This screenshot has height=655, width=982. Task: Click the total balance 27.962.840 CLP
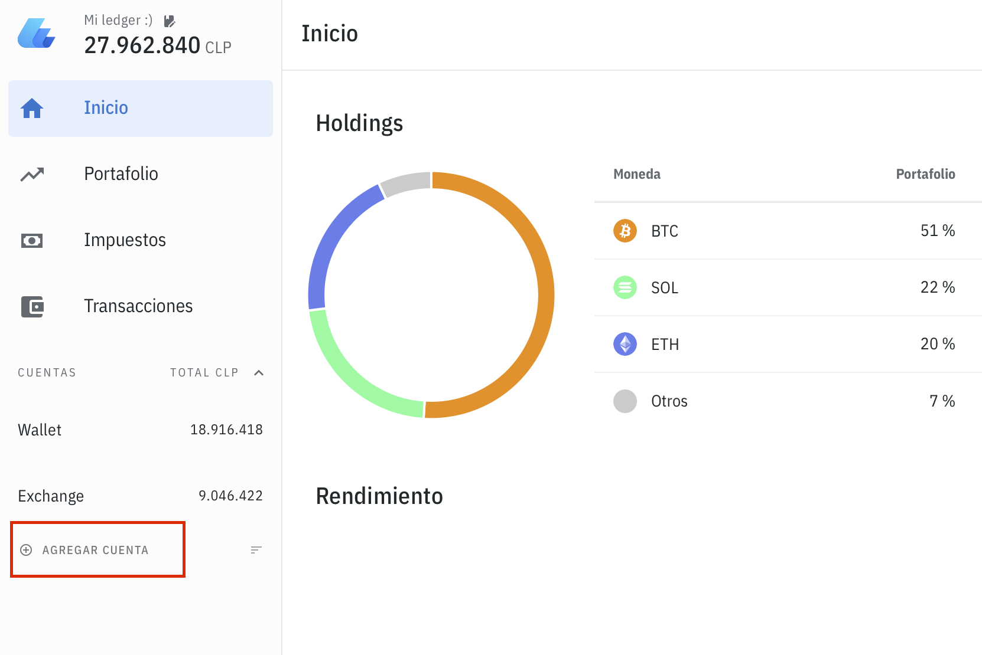[158, 45]
